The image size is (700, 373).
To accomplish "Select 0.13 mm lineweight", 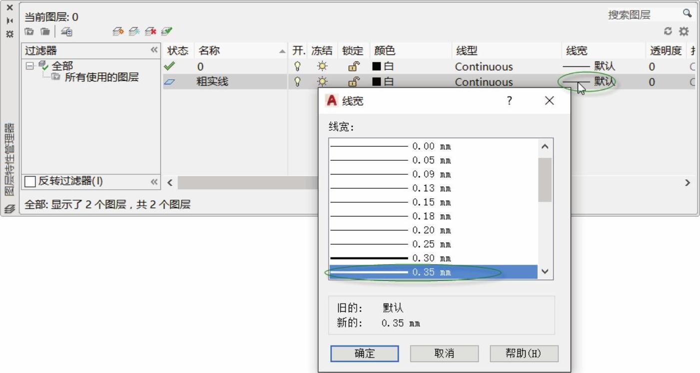I will (x=433, y=188).
